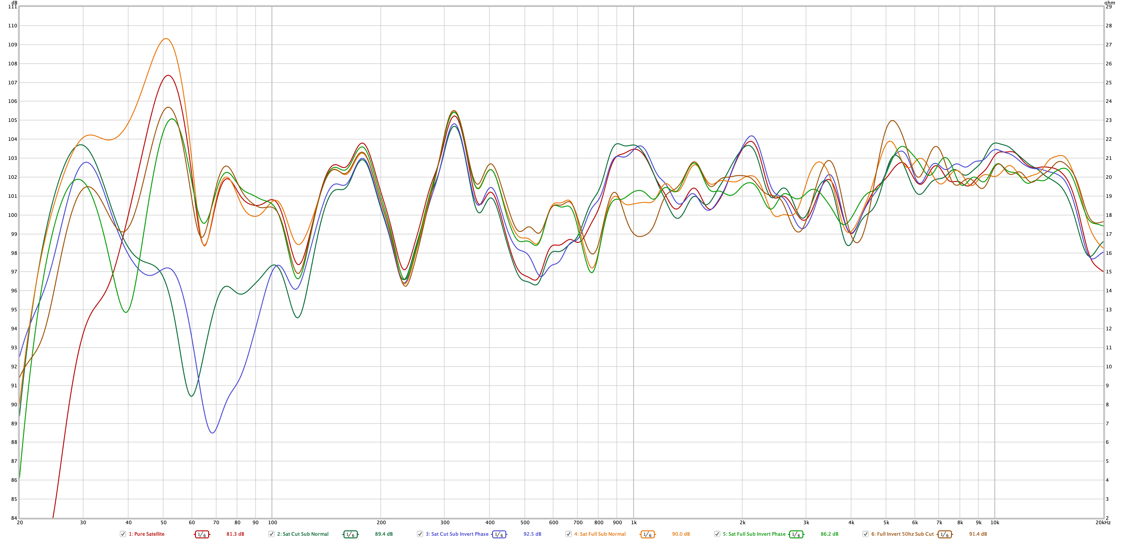Hide the Sat Full Sub Invert Phase trace

click(717, 534)
